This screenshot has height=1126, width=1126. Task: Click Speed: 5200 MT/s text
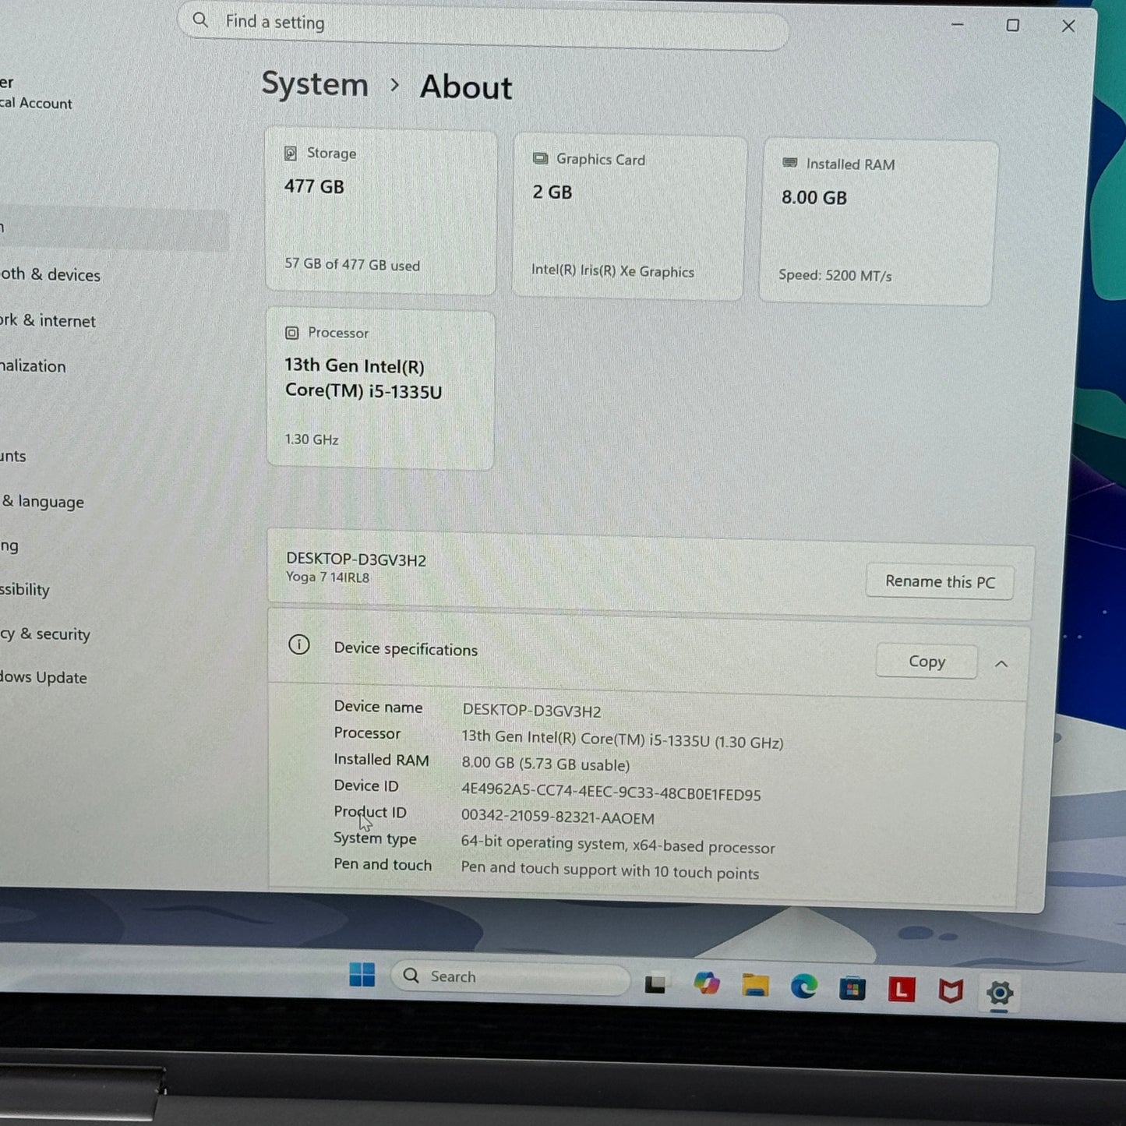(835, 275)
